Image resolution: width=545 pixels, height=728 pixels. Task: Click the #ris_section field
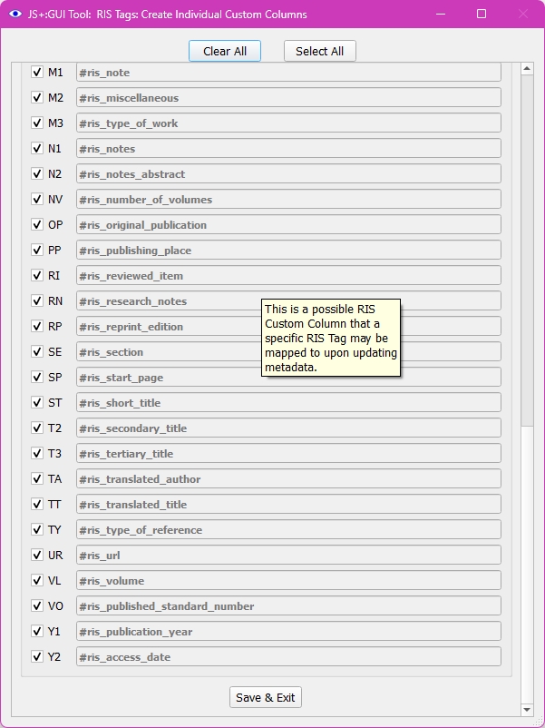tap(288, 351)
